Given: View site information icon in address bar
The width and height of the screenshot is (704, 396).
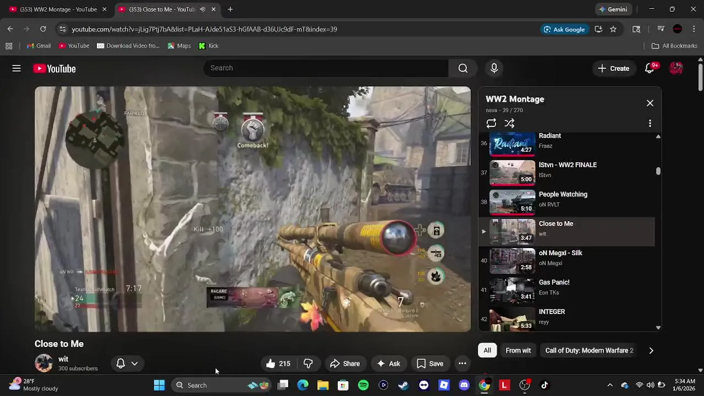Looking at the screenshot, I should coord(63,29).
